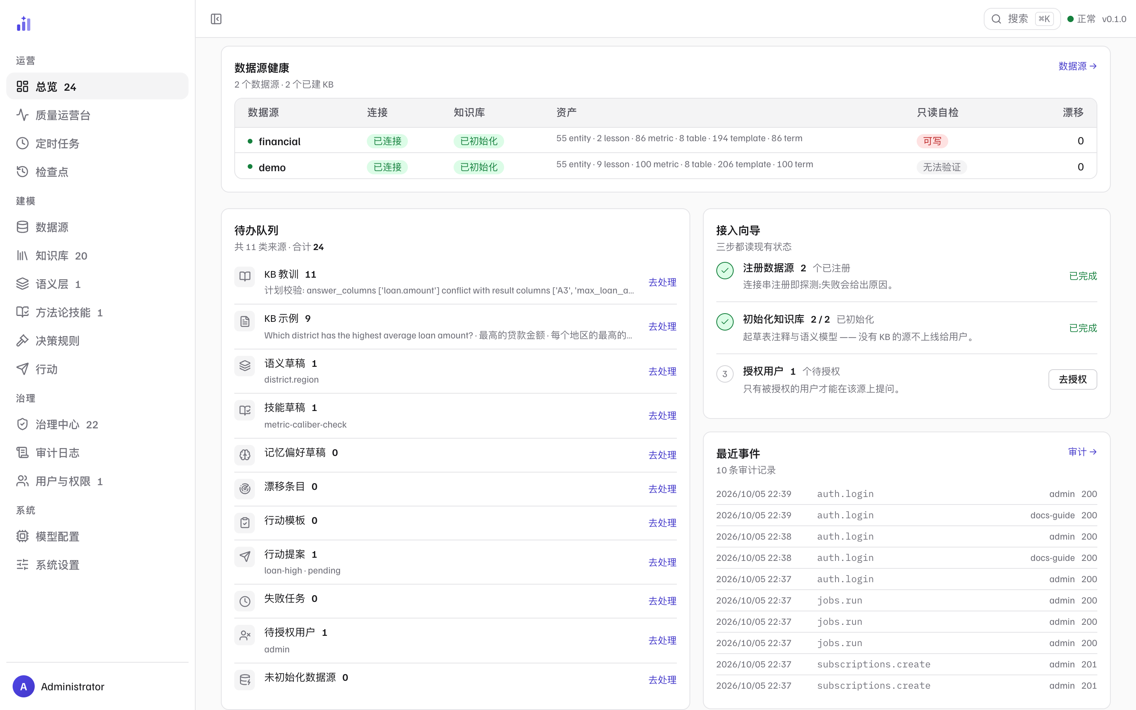Click 去处理 for 行动提案

[x=662, y=562]
